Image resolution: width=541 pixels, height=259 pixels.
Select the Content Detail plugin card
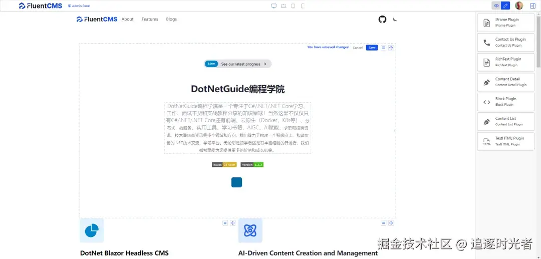506,82
